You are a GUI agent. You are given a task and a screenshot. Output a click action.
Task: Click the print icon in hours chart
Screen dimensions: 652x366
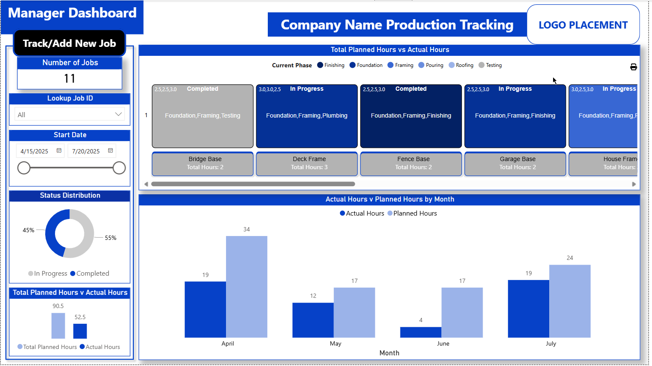[633, 67]
